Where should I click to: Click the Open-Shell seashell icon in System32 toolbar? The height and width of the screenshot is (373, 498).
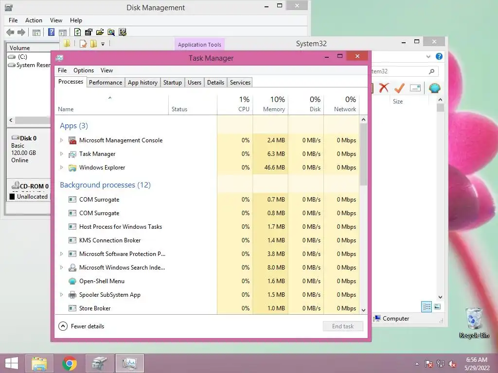click(x=434, y=88)
